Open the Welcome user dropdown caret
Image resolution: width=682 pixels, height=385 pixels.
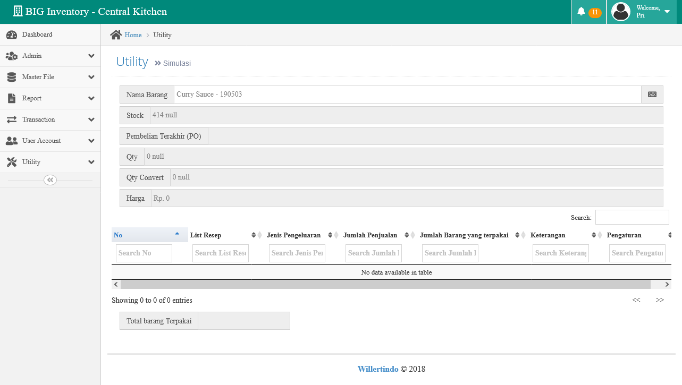click(x=667, y=12)
